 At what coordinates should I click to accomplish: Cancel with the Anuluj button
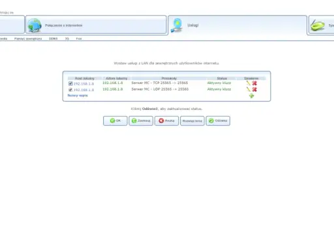coord(166,120)
